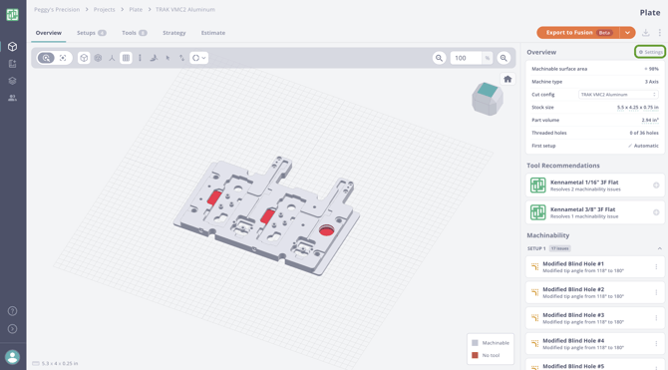Viewport: 668px width, 370px height.
Task: Open the Settings link in the Overview panel
Action: (650, 52)
